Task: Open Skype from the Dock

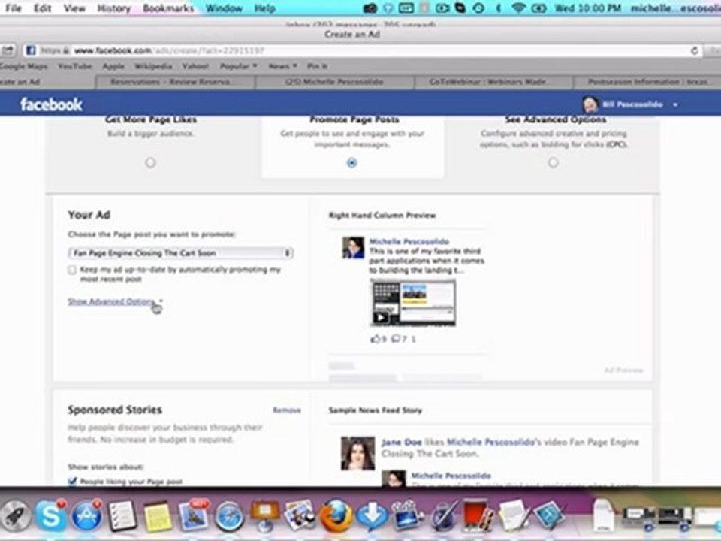Action: coord(50,516)
